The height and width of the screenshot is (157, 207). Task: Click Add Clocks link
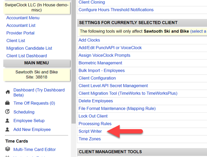pos(89,40)
